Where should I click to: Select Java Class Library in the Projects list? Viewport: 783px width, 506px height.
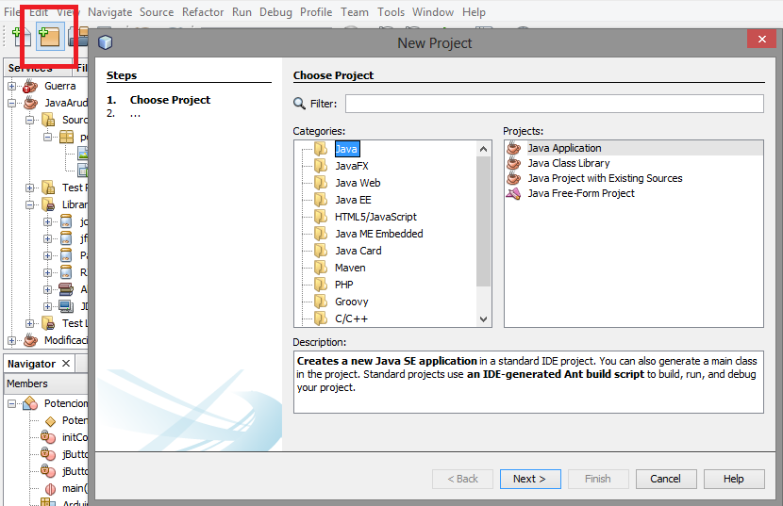point(569,163)
